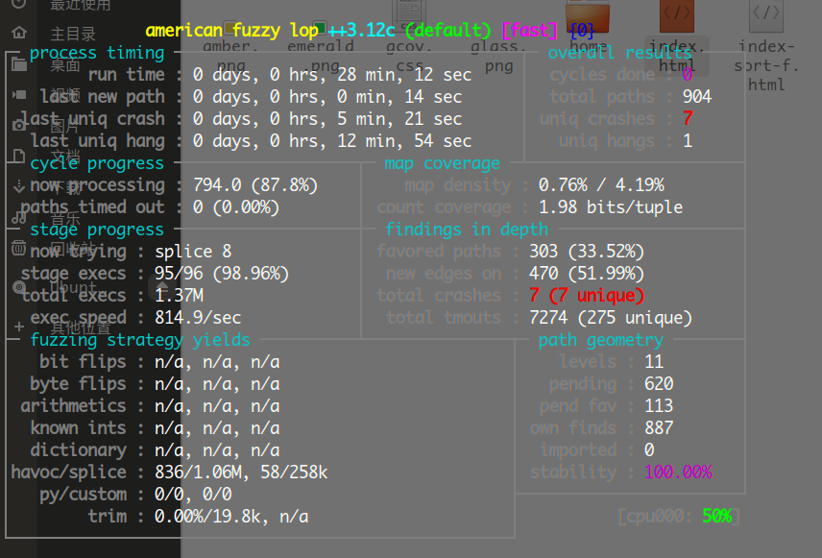
Task: Click last uniq hang "12 min, 54 sec"
Action: [404, 141]
